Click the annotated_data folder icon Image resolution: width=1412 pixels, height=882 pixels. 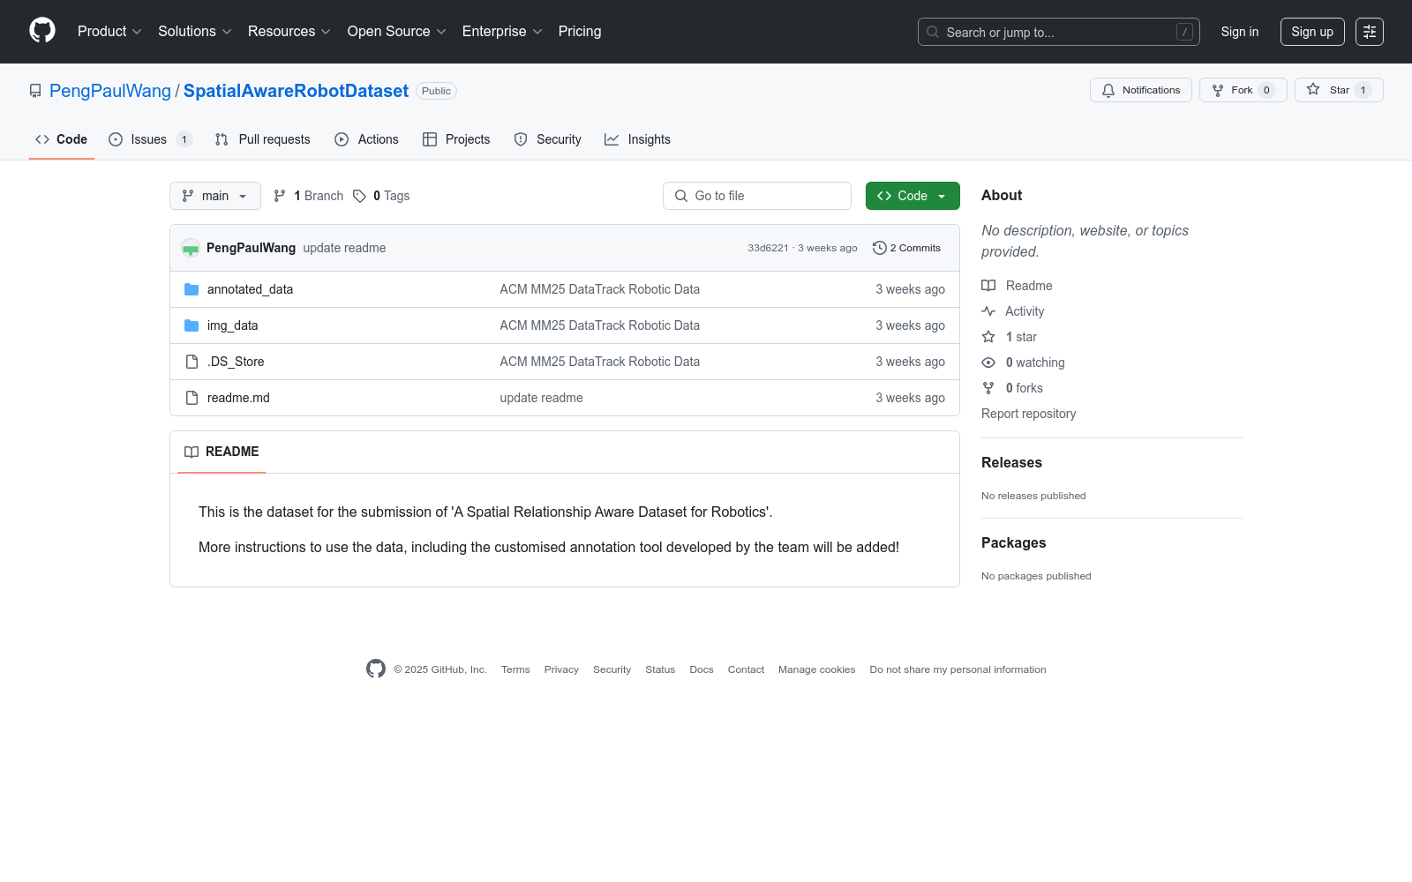(192, 289)
